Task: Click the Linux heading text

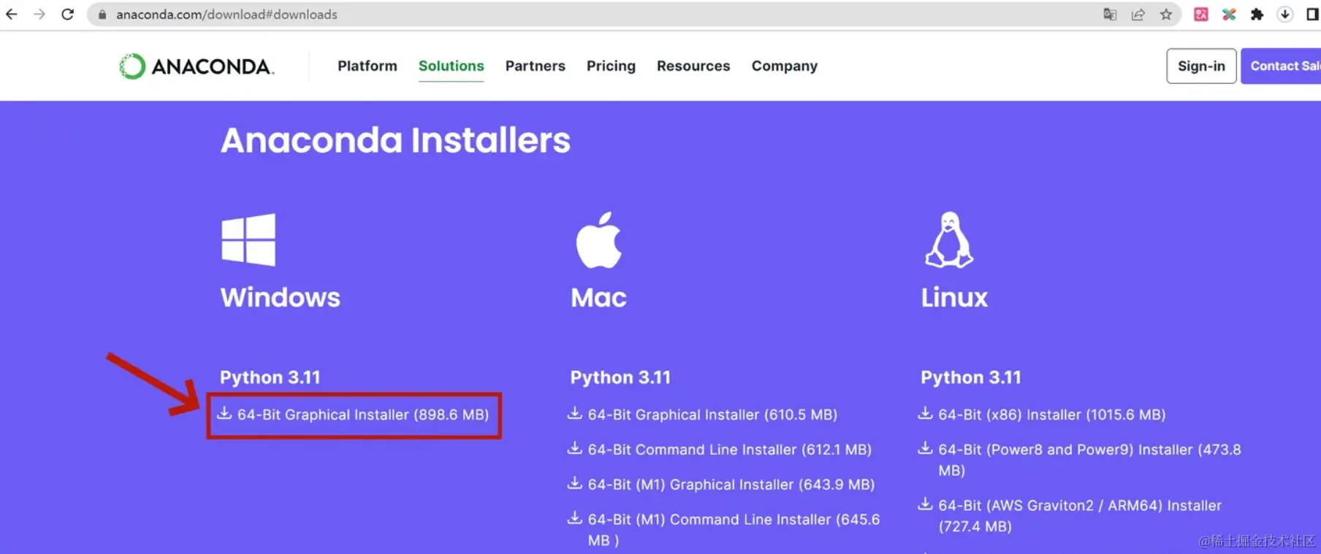Action: (954, 297)
